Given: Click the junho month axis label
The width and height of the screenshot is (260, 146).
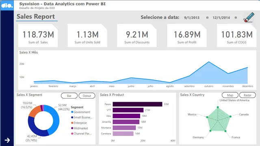Looking at the screenshot, I should coord(131,86).
